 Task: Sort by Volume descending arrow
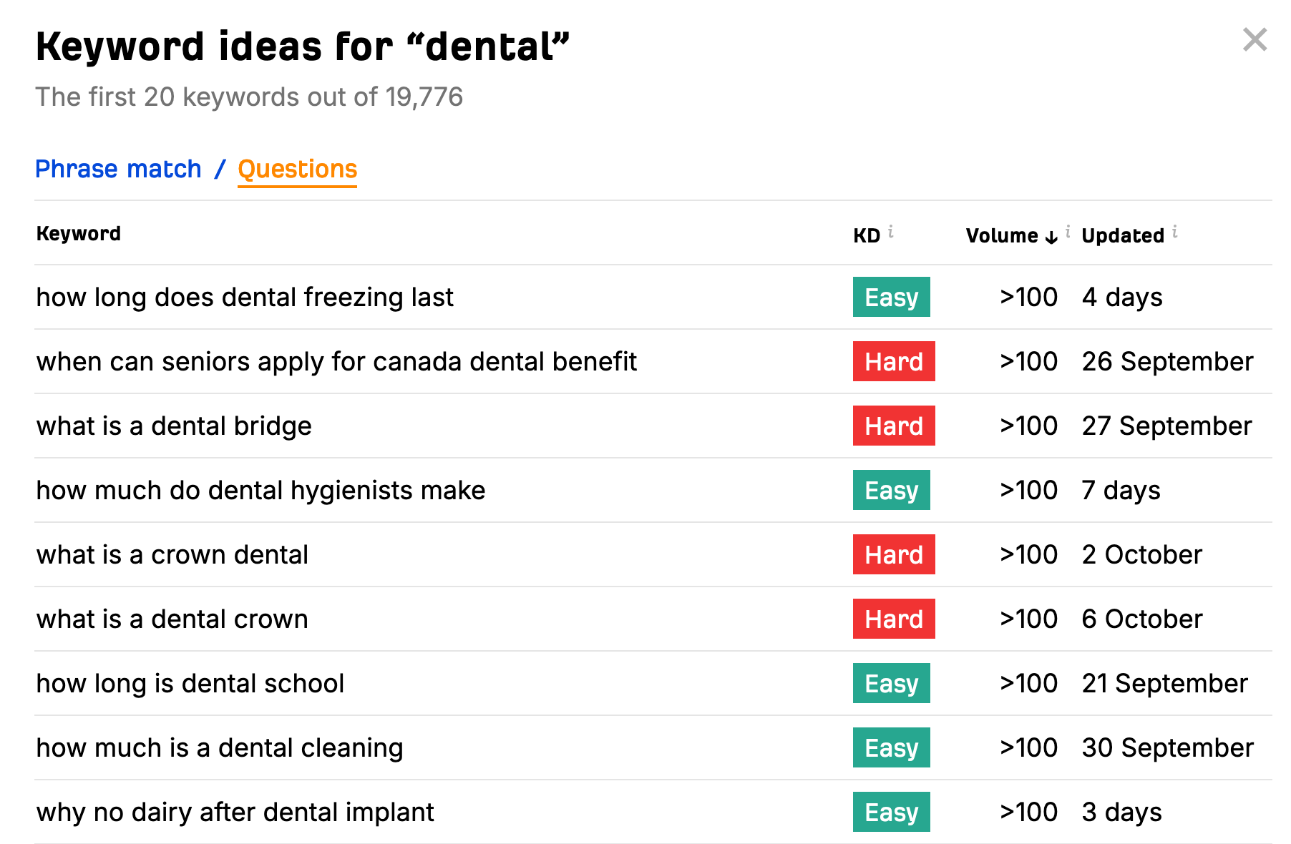tap(1051, 237)
